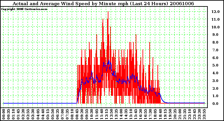Click the 08:10 time label
This screenshot has width=224, height=121.
click(x=72, y=114)
